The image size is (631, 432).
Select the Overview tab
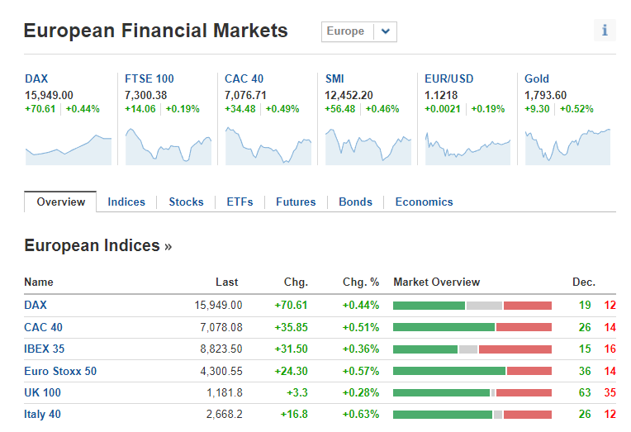pyautogui.click(x=60, y=202)
